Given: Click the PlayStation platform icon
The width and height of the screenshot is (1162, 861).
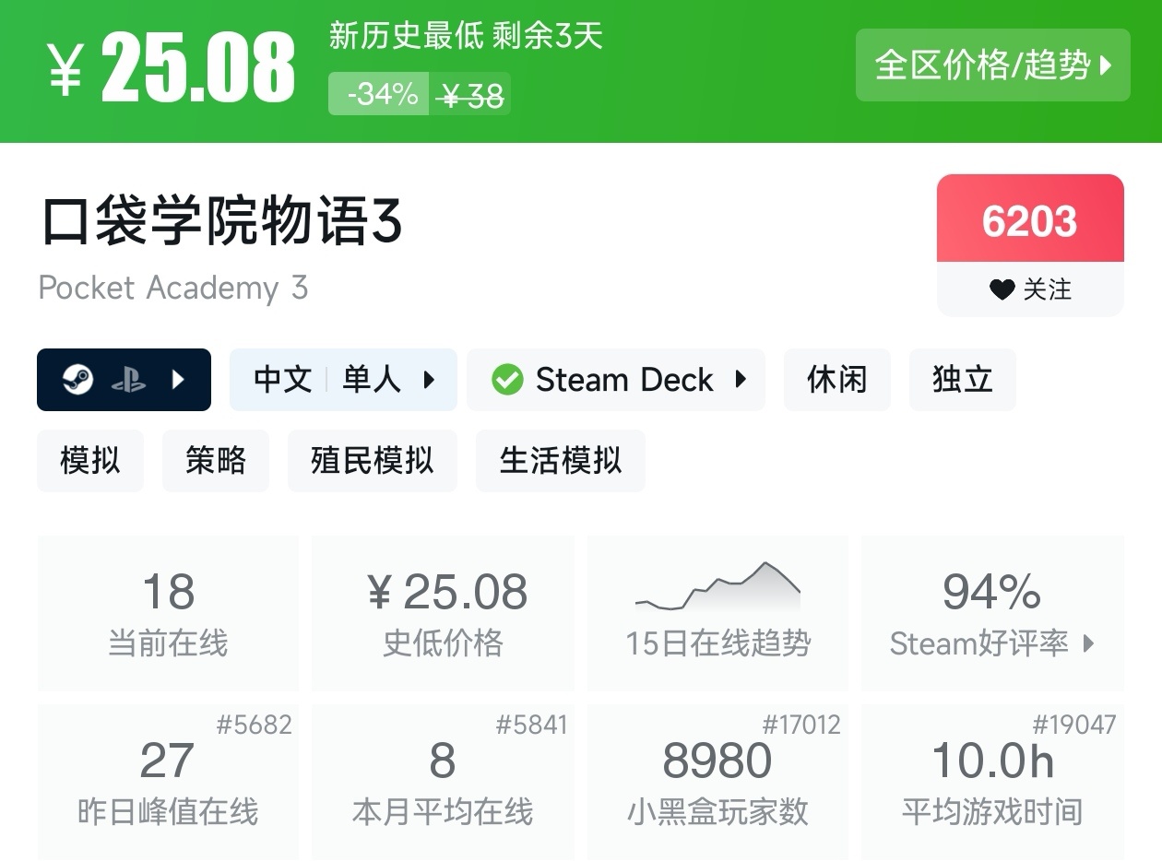Looking at the screenshot, I should 128,380.
